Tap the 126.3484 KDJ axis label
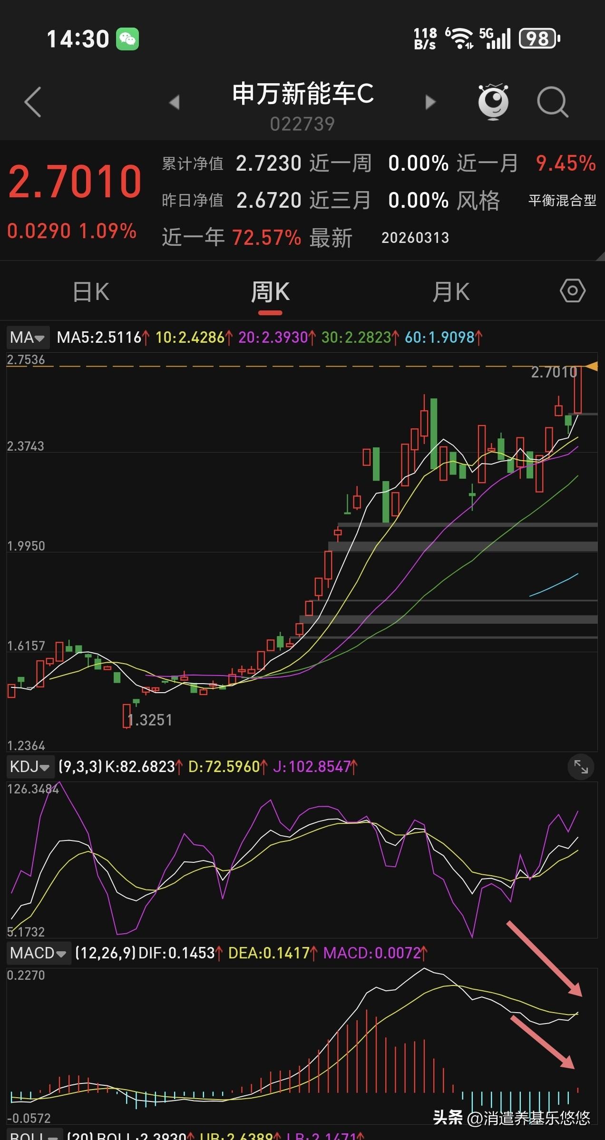Image resolution: width=605 pixels, height=1140 pixels. (x=33, y=789)
